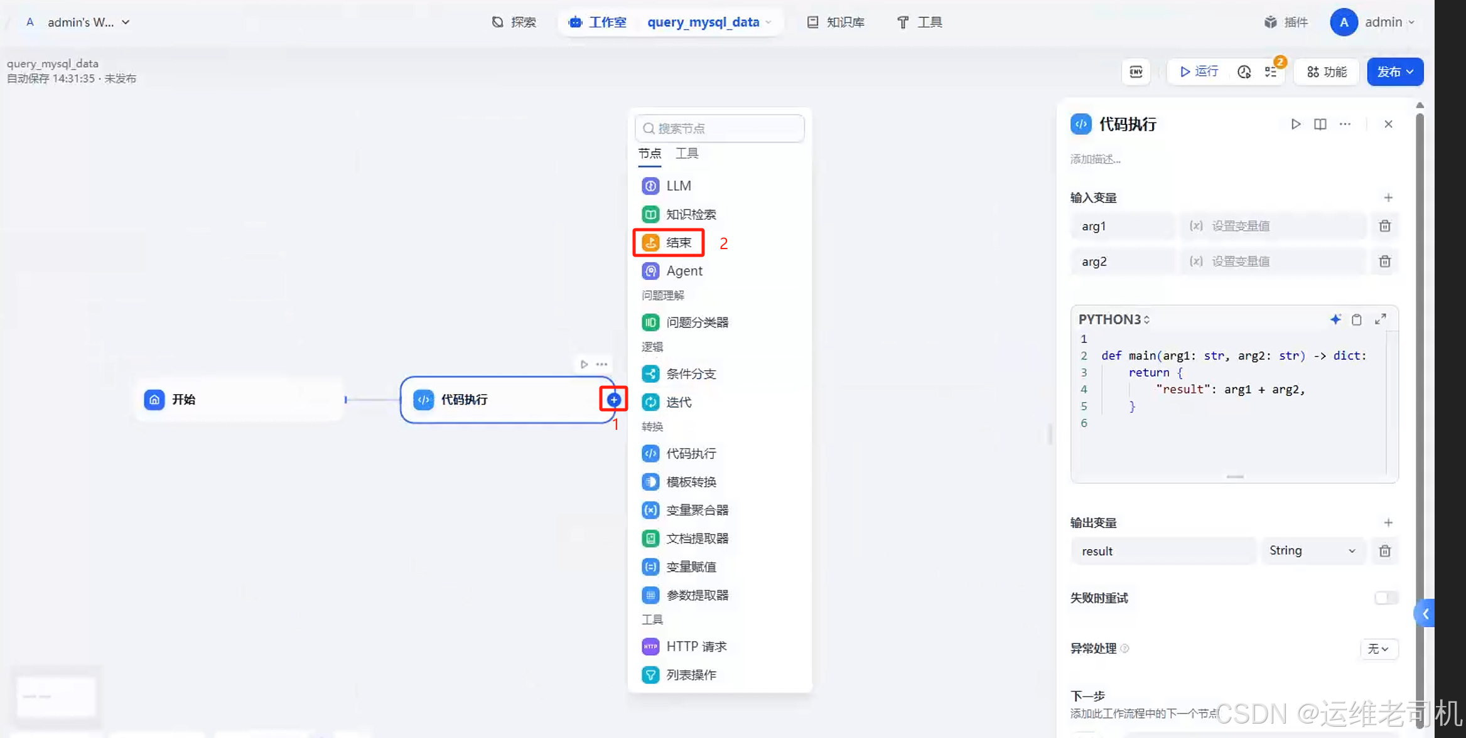Run the code execution node step
The height and width of the screenshot is (738, 1466).
point(1295,124)
